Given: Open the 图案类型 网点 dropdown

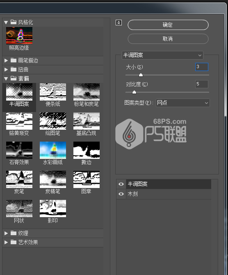Looking at the screenshot, I should point(182,103).
